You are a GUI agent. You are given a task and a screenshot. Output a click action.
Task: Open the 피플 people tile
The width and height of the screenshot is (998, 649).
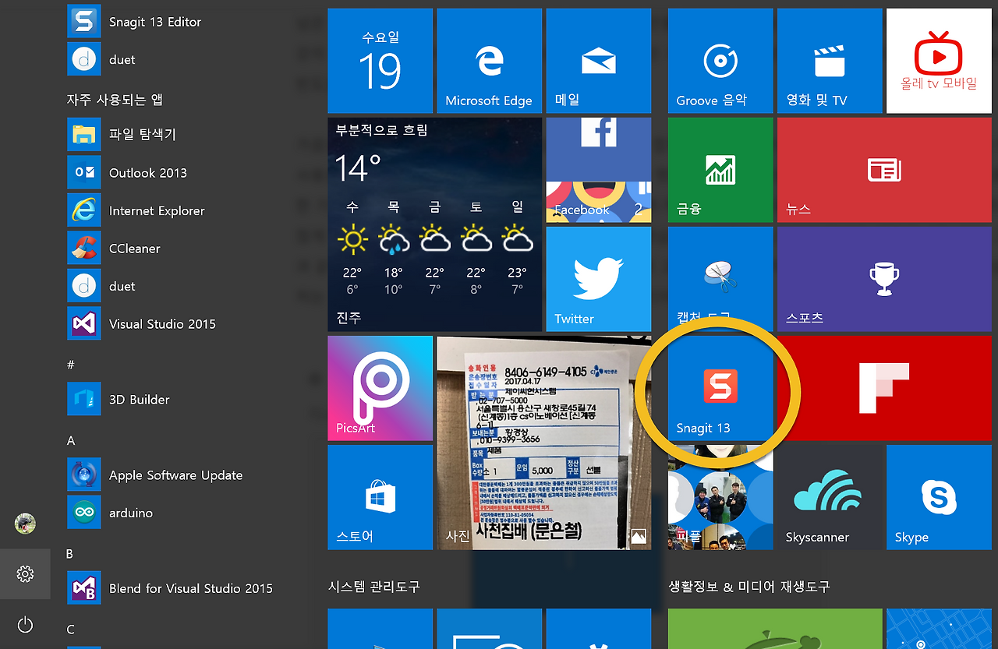point(720,497)
